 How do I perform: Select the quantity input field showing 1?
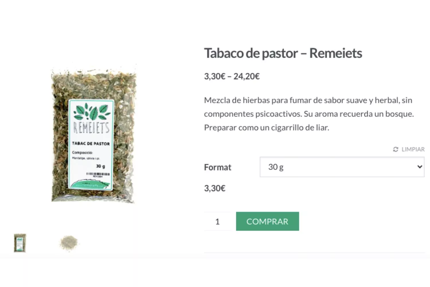pyautogui.click(x=217, y=221)
